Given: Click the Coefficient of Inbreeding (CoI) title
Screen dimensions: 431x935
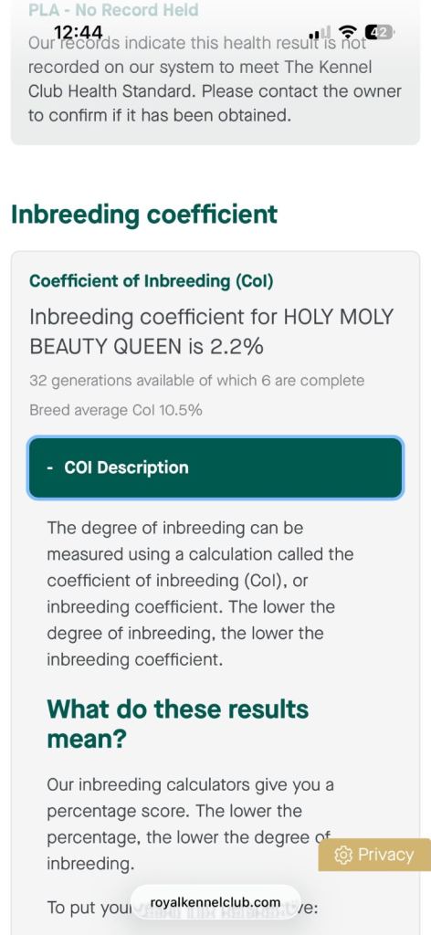Looking at the screenshot, I should click(x=152, y=281).
